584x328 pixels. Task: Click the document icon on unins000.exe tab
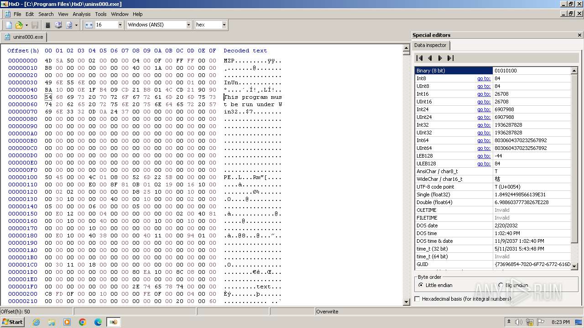[x=8, y=37]
